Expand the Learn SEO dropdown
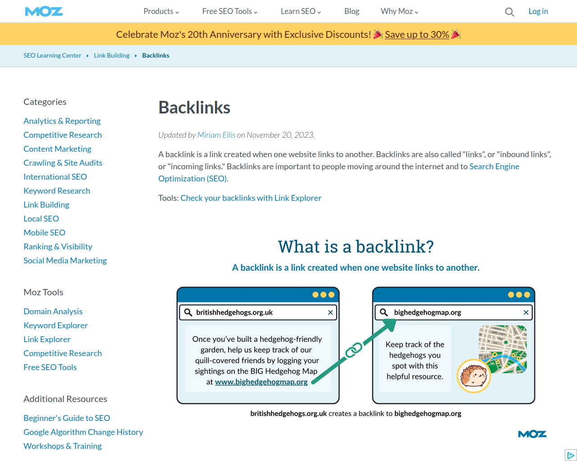The width and height of the screenshot is (577, 461). (301, 11)
